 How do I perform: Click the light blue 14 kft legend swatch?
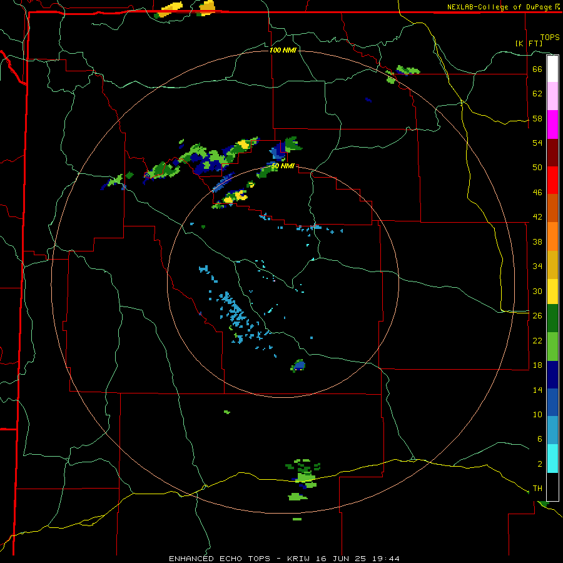552,430
